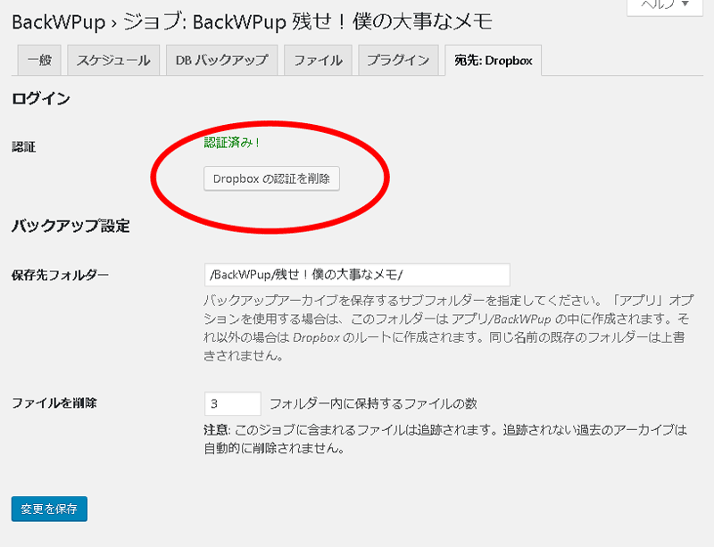The height and width of the screenshot is (547, 714).
Task: Click the BackWPup job page title
Action: pos(252,21)
